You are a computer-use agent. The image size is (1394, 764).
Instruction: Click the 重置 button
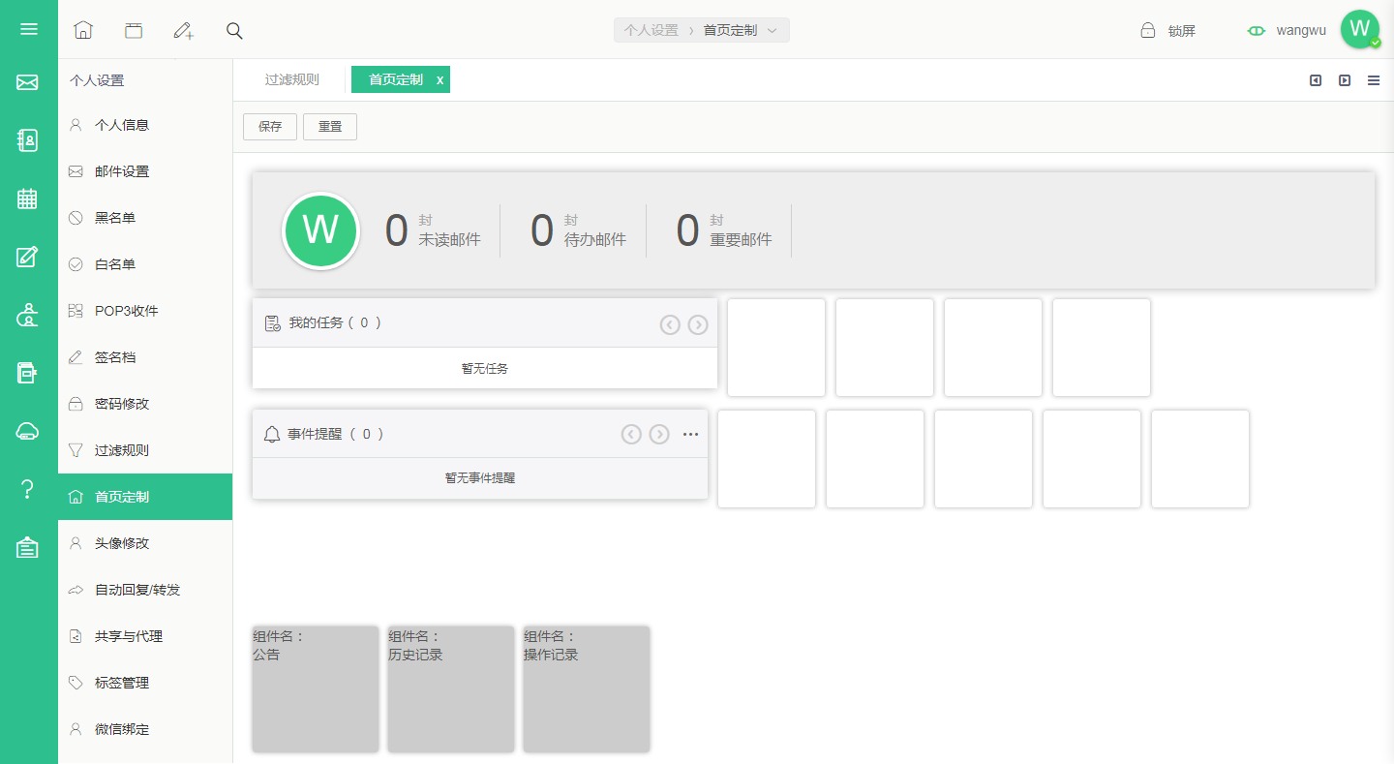[330, 127]
